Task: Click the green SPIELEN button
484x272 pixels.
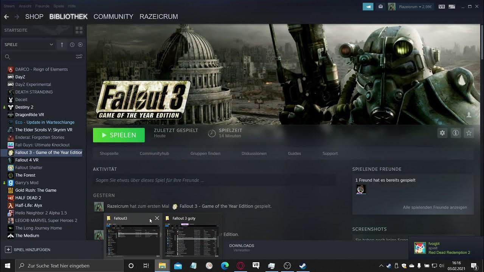Action: (119, 135)
